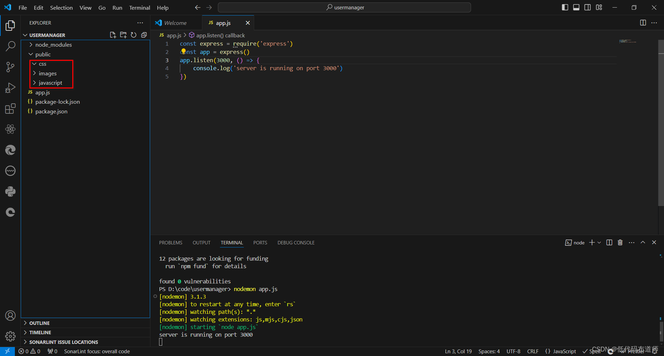The width and height of the screenshot is (664, 356).
Task: Click the lightbulb code action icon
Action: click(x=184, y=51)
